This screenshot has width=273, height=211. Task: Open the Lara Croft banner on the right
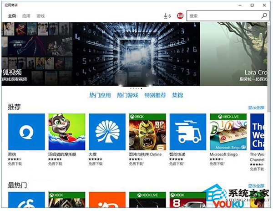coord(233,54)
